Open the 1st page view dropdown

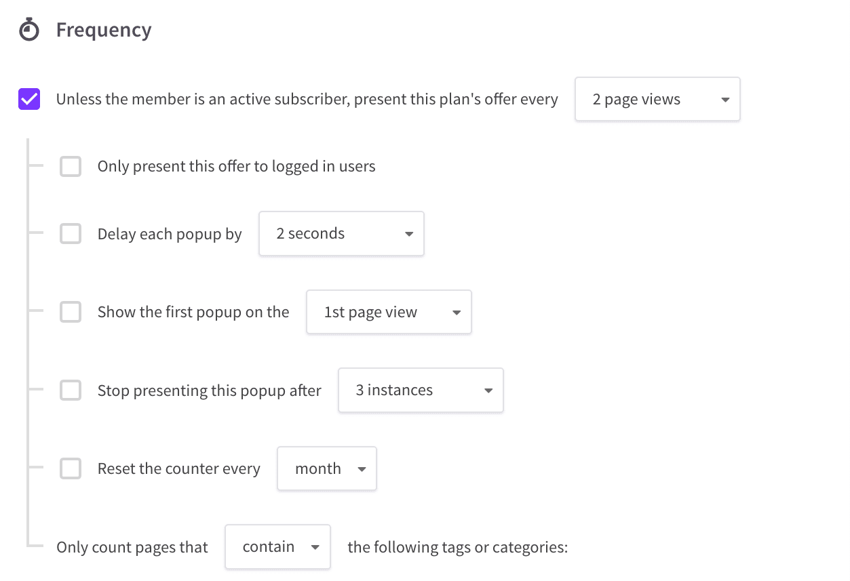(389, 312)
